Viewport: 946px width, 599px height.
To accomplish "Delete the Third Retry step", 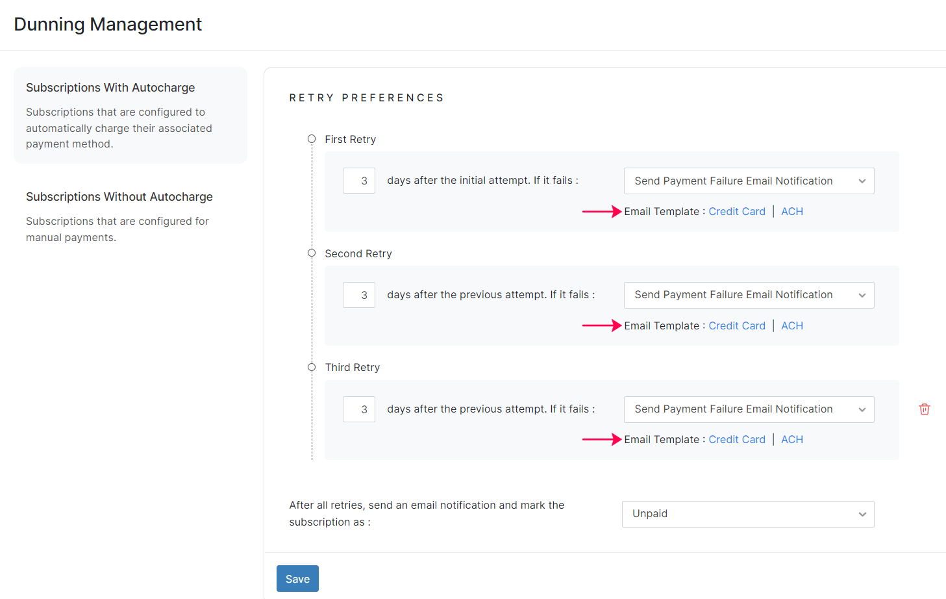I will click(924, 409).
